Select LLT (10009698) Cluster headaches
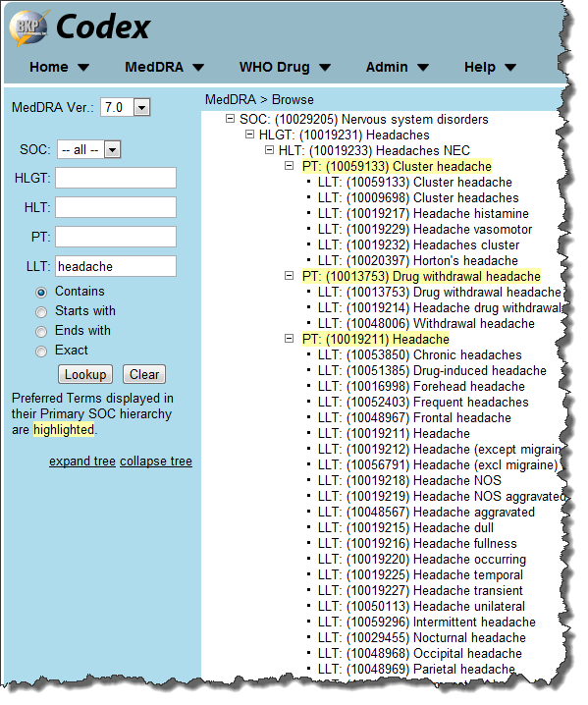588x705 pixels. pos(418,198)
